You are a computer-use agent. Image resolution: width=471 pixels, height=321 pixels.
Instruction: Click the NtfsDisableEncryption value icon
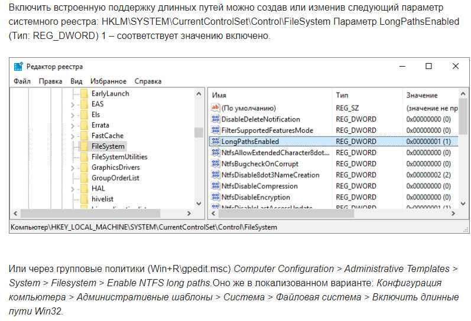(215, 198)
